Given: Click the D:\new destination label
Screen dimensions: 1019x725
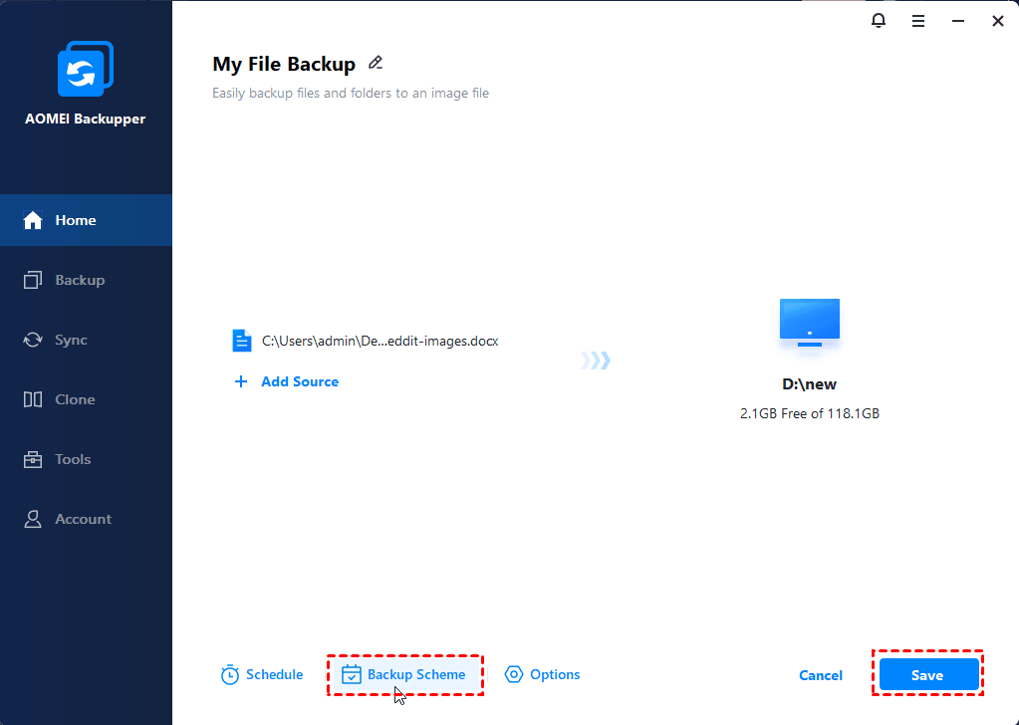Looking at the screenshot, I should [809, 384].
